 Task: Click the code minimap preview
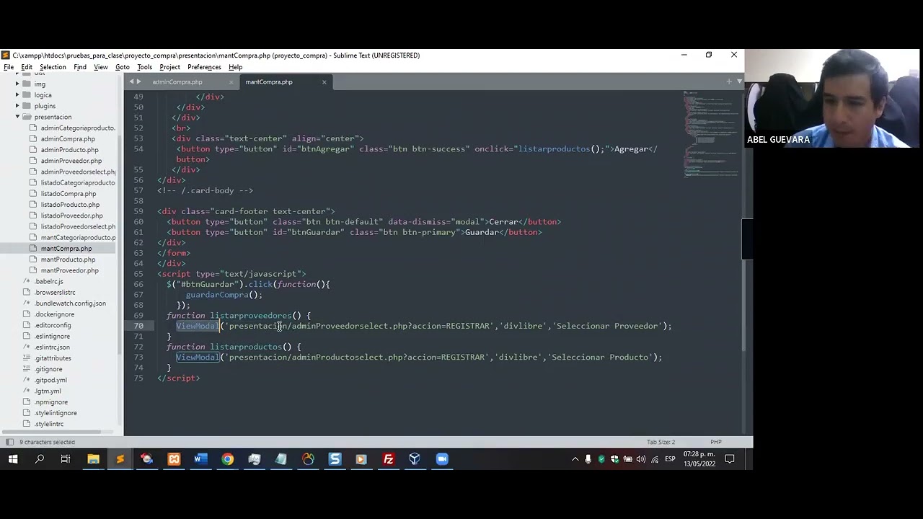coord(712,133)
